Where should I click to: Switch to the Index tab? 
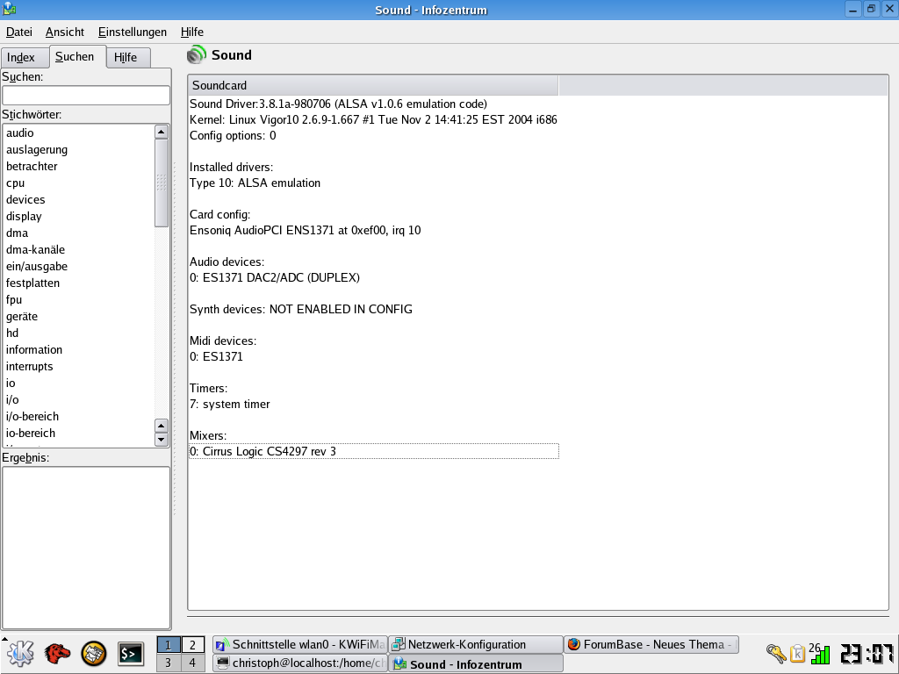pos(25,57)
